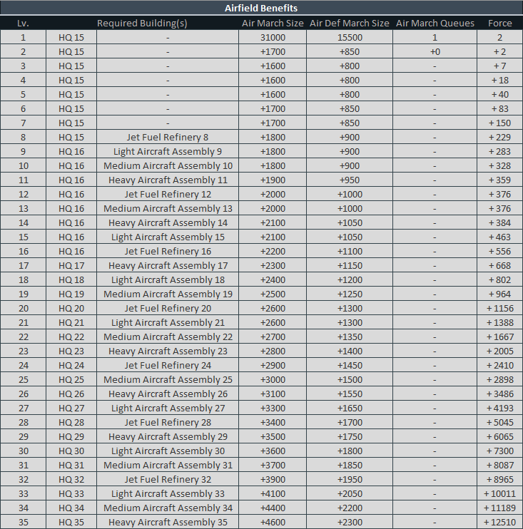The width and height of the screenshot is (523, 529).
Task: Click the +0 air march queues cell
Action: [435, 51]
